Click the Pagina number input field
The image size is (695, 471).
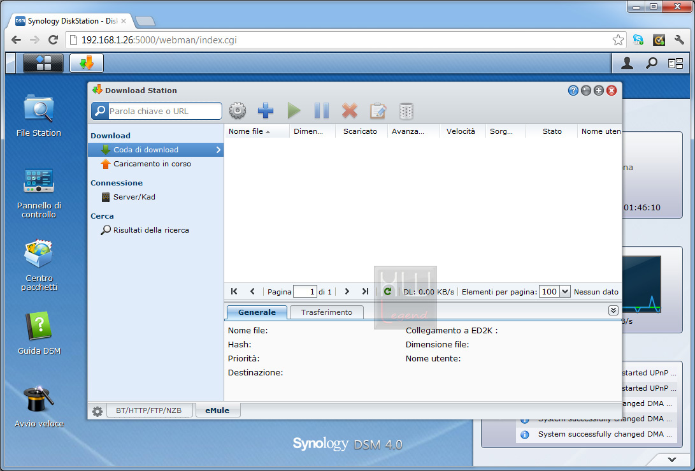click(x=305, y=291)
